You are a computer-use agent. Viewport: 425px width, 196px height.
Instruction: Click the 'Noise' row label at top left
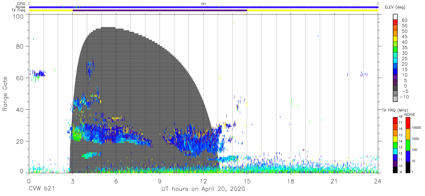20,7
